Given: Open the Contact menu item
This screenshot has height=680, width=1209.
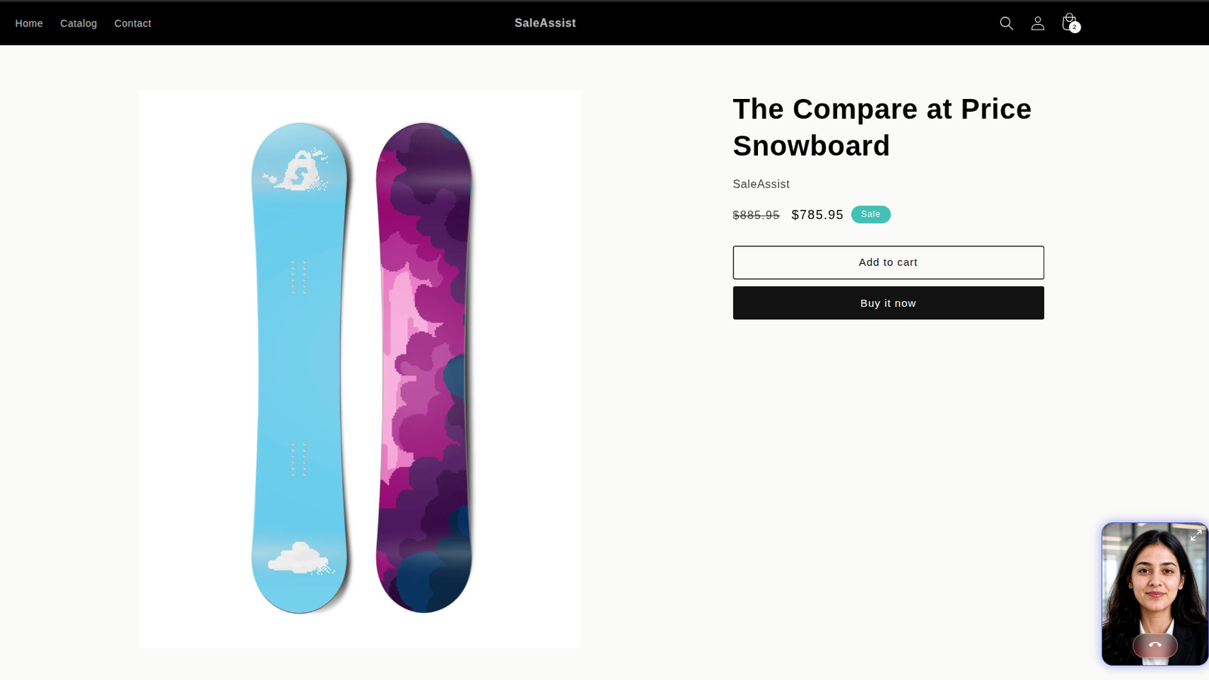Looking at the screenshot, I should (132, 23).
